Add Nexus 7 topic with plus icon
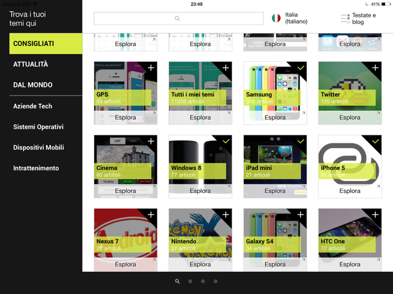Image resolution: width=393 pixels, height=294 pixels. [x=151, y=215]
